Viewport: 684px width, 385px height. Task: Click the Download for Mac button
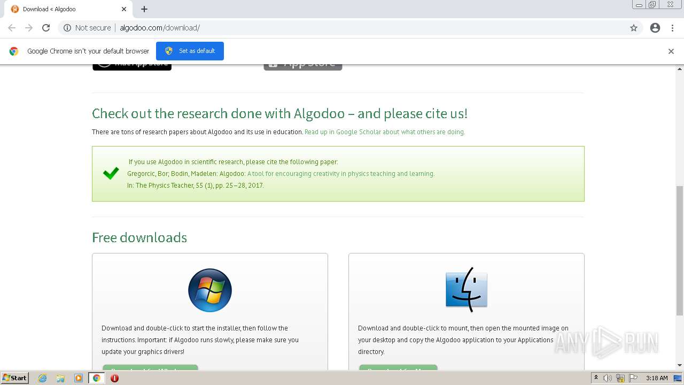[x=398, y=368]
